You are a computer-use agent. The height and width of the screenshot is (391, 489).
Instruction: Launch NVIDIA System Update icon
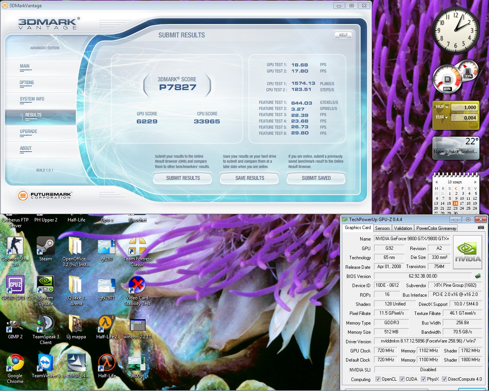click(46, 290)
